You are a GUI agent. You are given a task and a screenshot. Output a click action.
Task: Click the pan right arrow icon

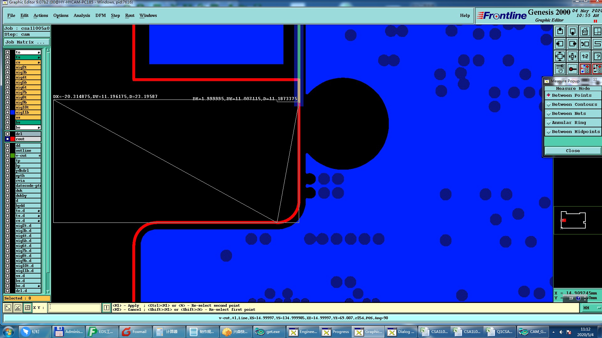[x=573, y=44]
